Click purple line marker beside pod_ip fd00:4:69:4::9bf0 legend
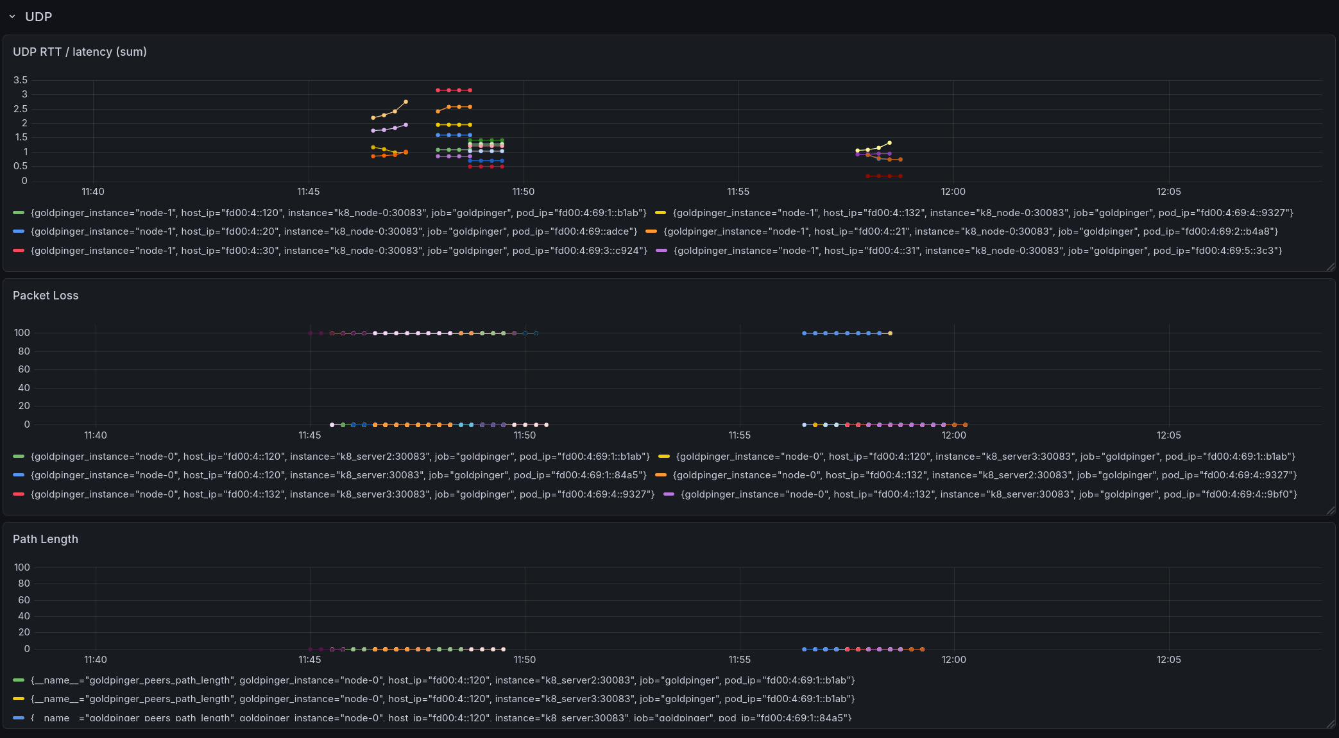Image resolution: width=1339 pixels, height=738 pixels. [667, 494]
